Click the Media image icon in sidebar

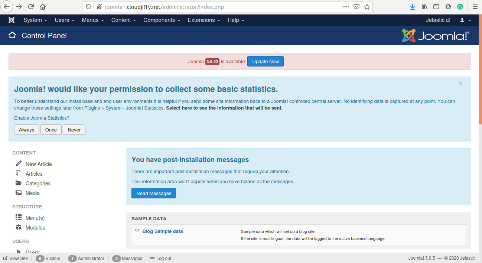19,193
